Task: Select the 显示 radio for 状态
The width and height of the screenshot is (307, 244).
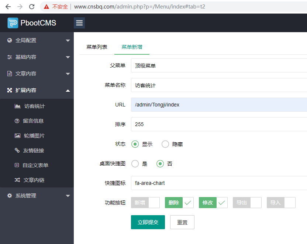Action: (135, 144)
